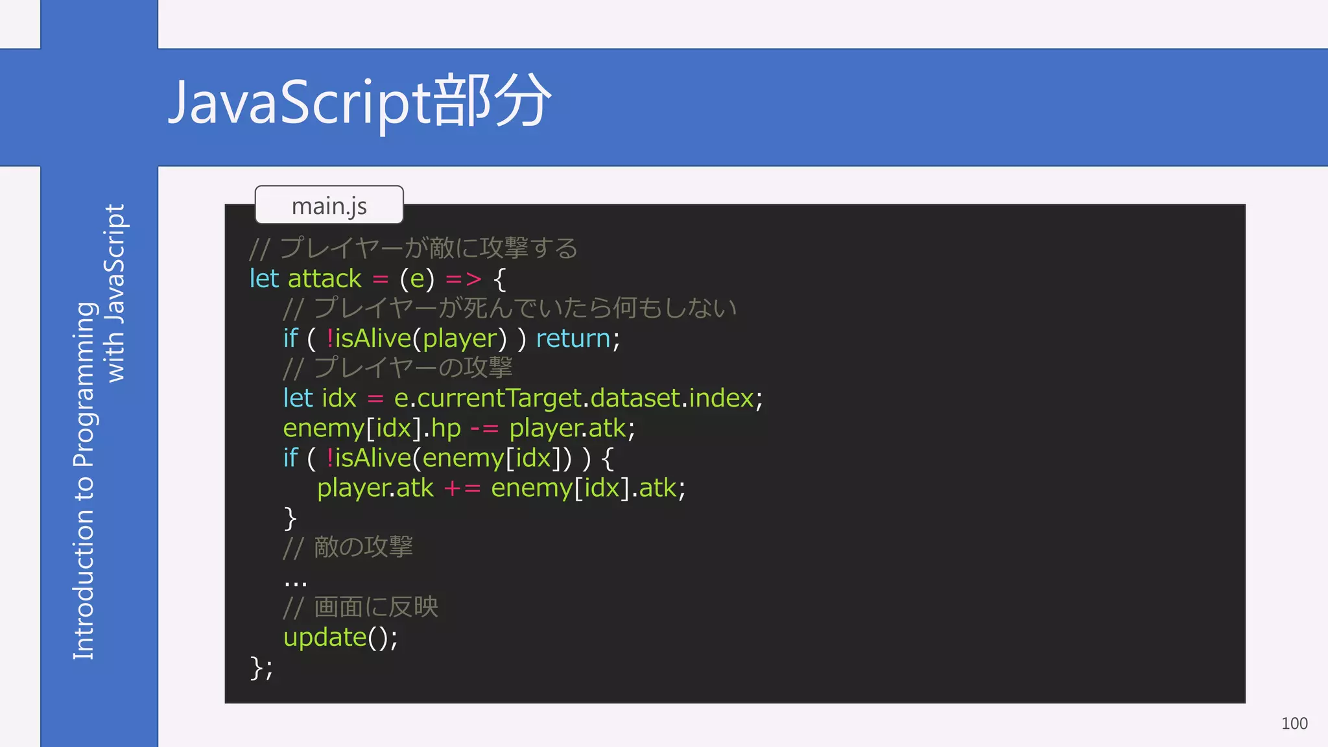
Task: Click the line 'enemy[idx].hp -= player.atk;'
Action: (x=459, y=428)
